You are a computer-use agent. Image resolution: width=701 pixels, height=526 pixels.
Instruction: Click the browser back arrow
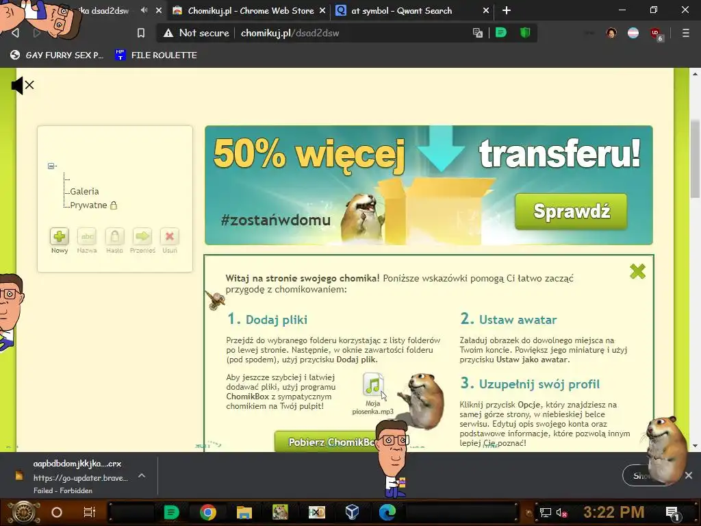(x=15, y=33)
